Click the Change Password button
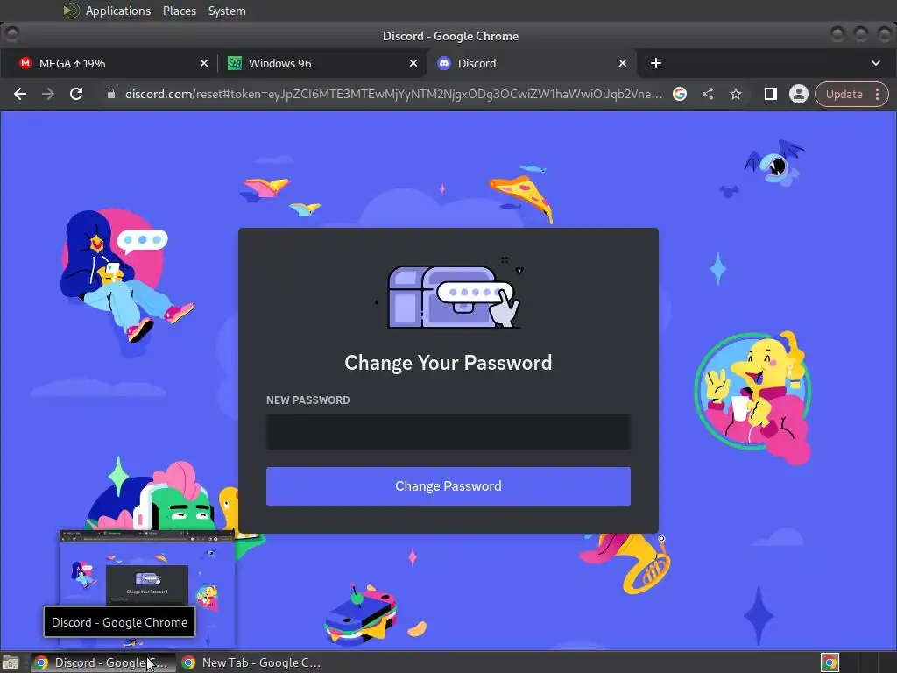Image resolution: width=897 pixels, height=673 pixels. point(448,485)
